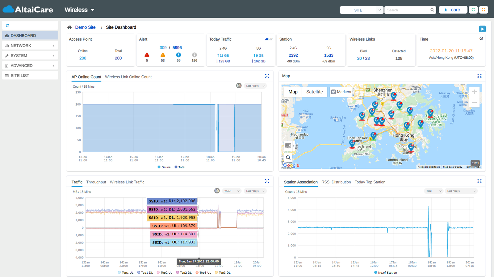
Task: Switch map to Satellite view
Action: 314,92
